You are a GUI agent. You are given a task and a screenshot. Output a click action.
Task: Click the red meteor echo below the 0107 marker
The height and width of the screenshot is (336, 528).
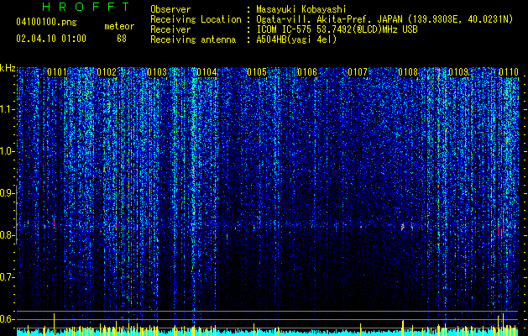pyautogui.click(x=361, y=227)
